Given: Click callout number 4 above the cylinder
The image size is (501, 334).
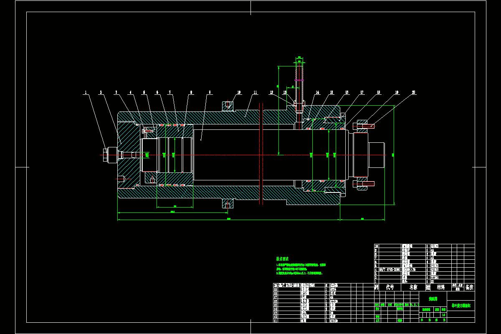Looking at the screenshot, I should coord(130,92).
